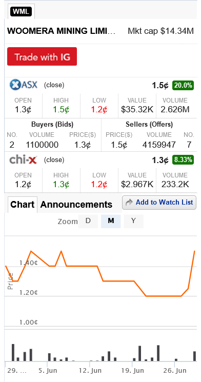Click the 19. Jun date marker on chart

(x=132, y=371)
